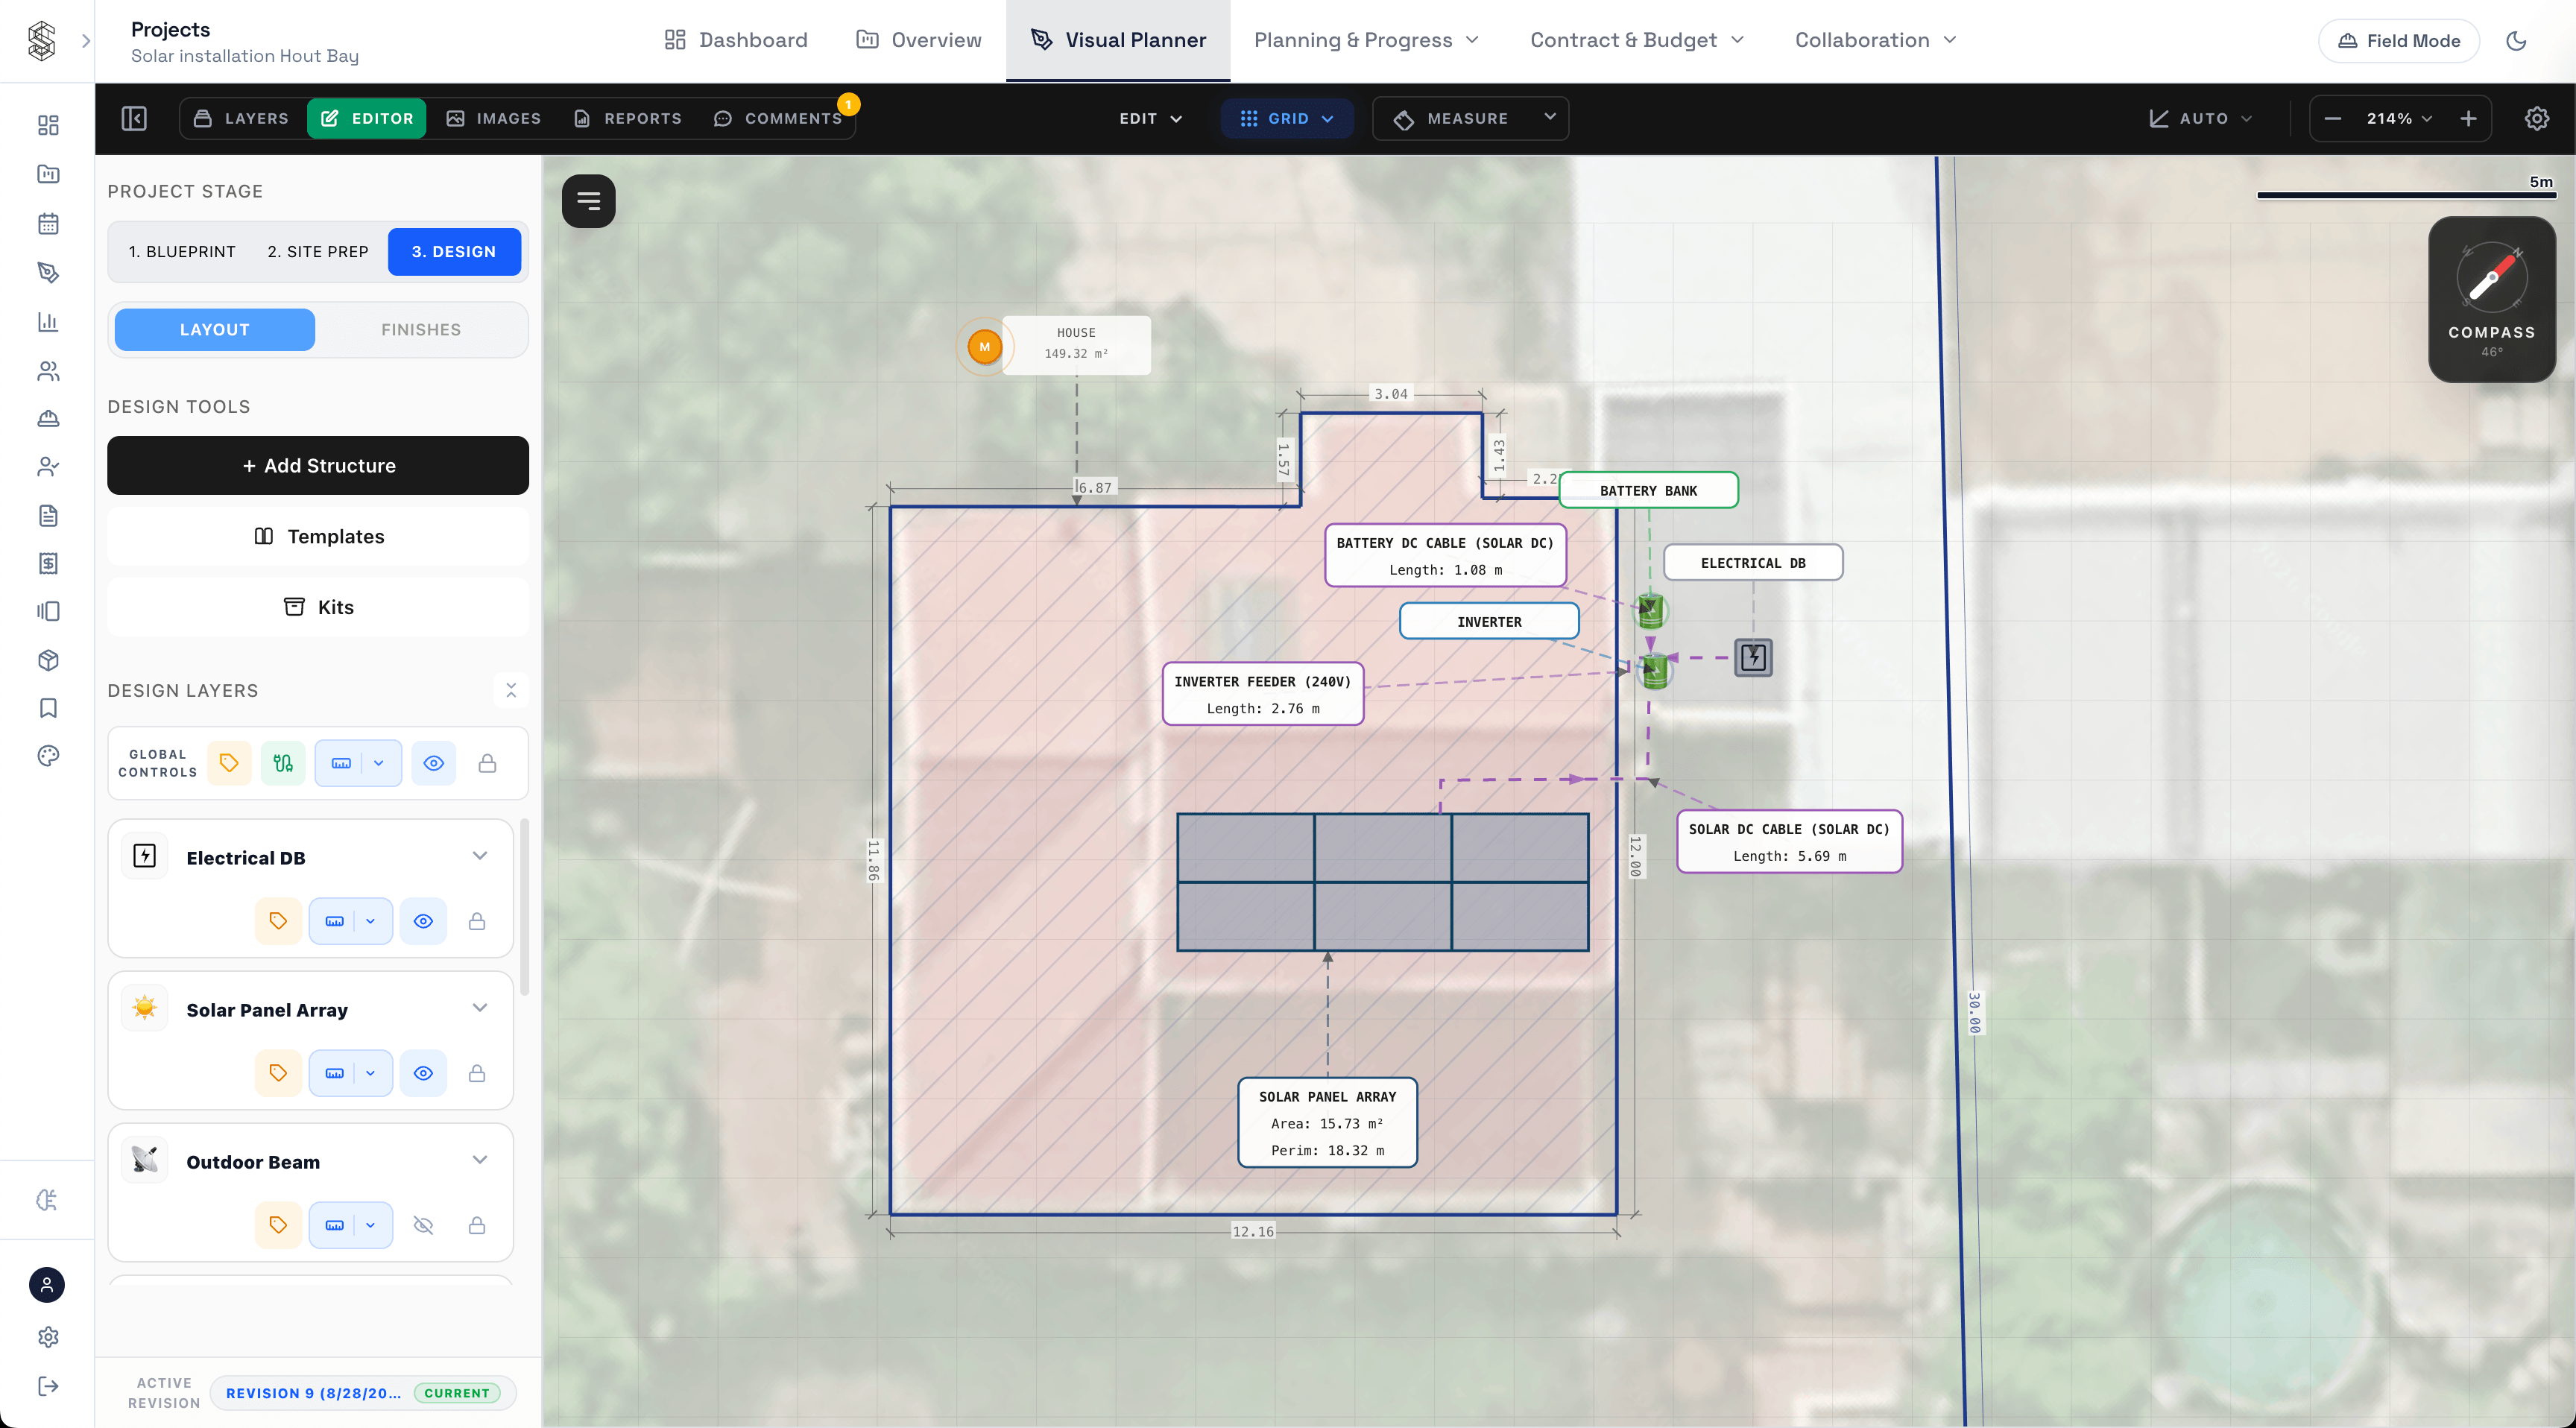Click Global Controls green routing icon
Screen dimensions: 2576x1428
(x=283, y=763)
